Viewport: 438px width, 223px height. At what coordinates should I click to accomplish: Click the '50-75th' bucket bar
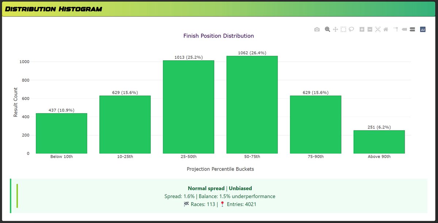click(252, 105)
